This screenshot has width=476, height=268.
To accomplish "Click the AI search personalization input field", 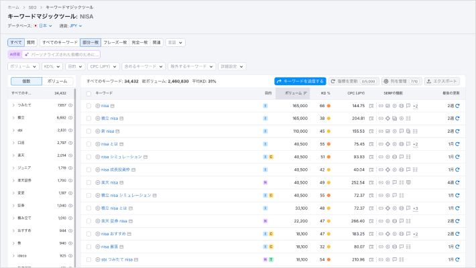I will pyautogui.click(x=61, y=54).
